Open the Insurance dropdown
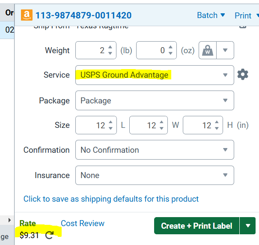 tap(155, 175)
